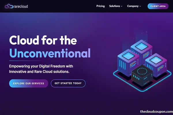Image resolution: width=173 pixels, height=115 pixels.
Task: Click the rarecloud logo icon
Action: coord(9,6)
